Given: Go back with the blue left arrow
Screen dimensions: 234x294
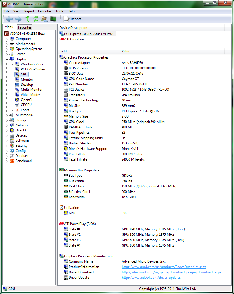Looking at the screenshot, I should pos(10,19).
